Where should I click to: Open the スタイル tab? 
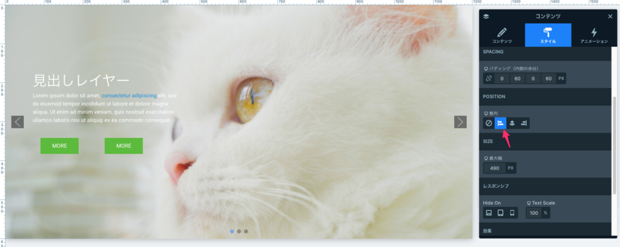tap(547, 35)
